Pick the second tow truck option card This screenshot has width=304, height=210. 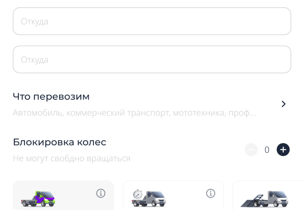173,195
